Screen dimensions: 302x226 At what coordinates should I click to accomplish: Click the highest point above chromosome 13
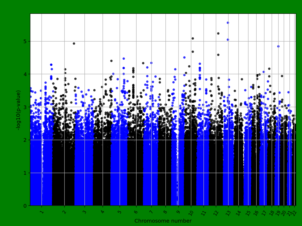coord(228,22)
